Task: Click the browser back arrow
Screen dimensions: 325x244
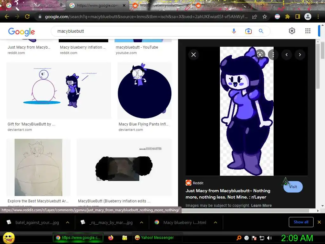Action: (7, 17)
